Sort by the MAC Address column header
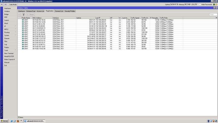 (x=42, y=18)
